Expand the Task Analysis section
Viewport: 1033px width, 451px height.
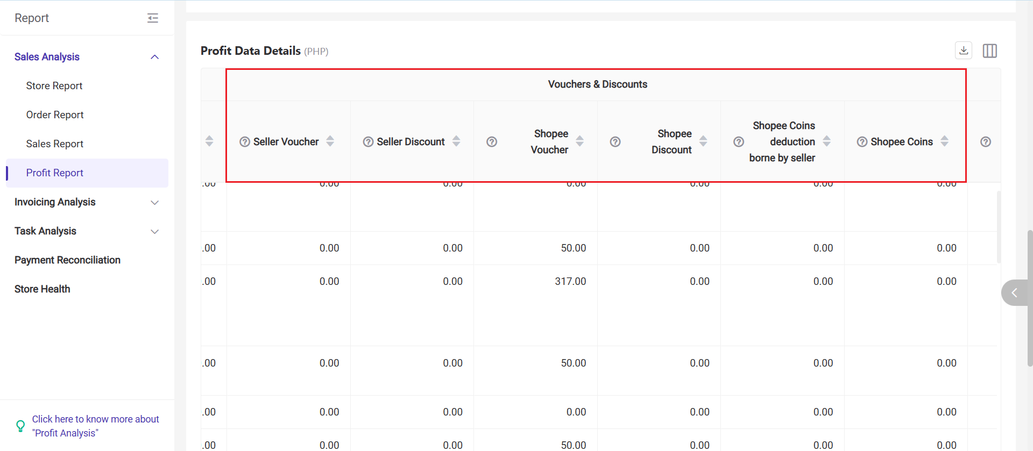point(155,232)
